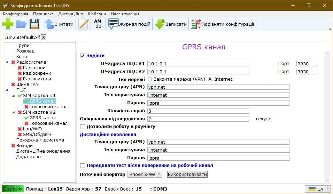Open the Дистанційно menu

click(70, 14)
